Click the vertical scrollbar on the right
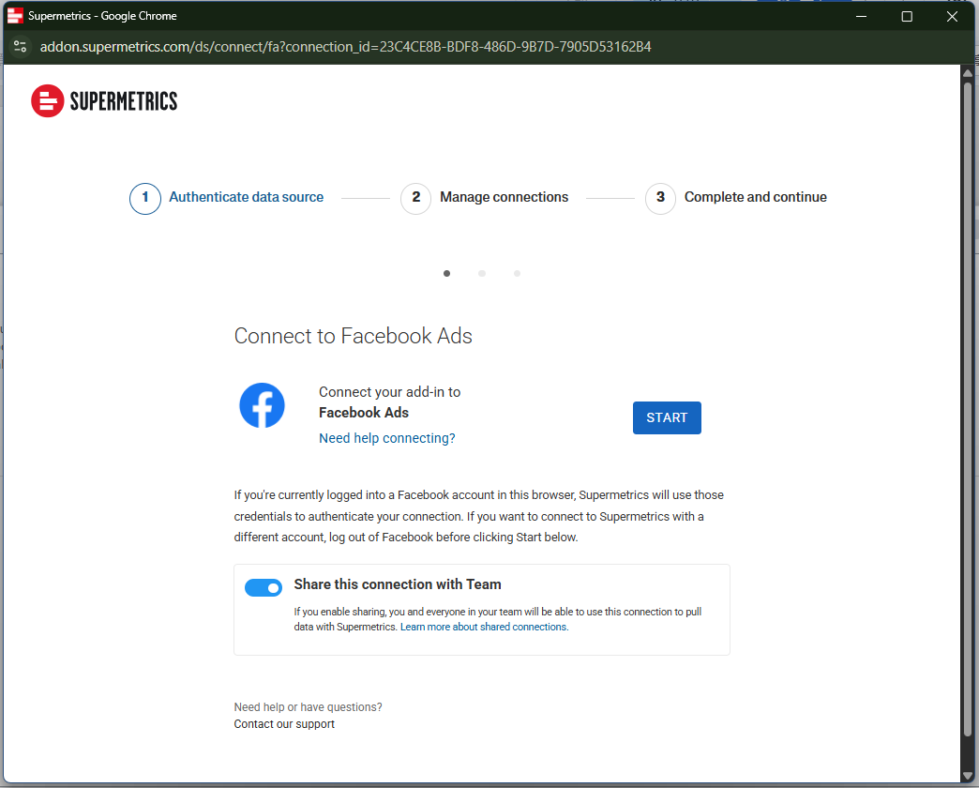The image size is (979, 788). pos(968,403)
